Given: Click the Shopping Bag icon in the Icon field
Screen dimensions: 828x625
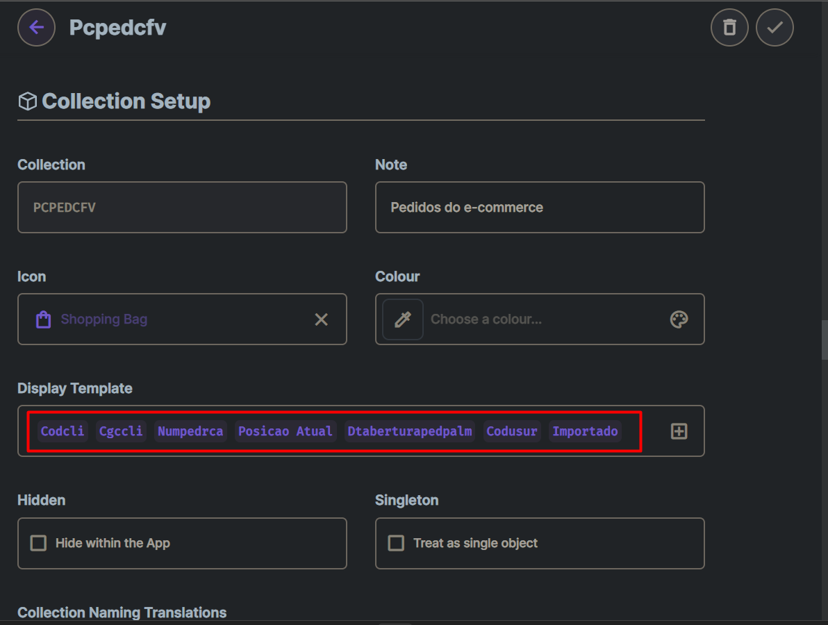Looking at the screenshot, I should [x=42, y=319].
